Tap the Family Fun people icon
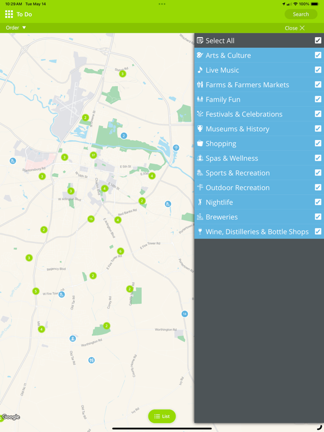The height and width of the screenshot is (432, 324). (x=200, y=99)
